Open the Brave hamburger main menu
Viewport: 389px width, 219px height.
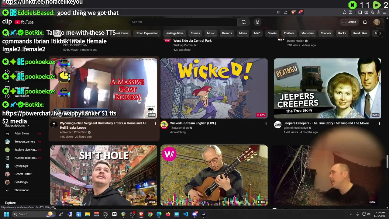[x=384, y=12]
